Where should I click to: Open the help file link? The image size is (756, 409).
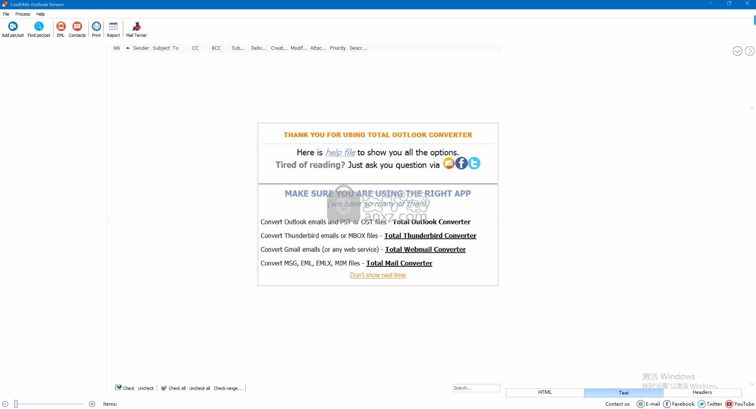[x=340, y=153]
